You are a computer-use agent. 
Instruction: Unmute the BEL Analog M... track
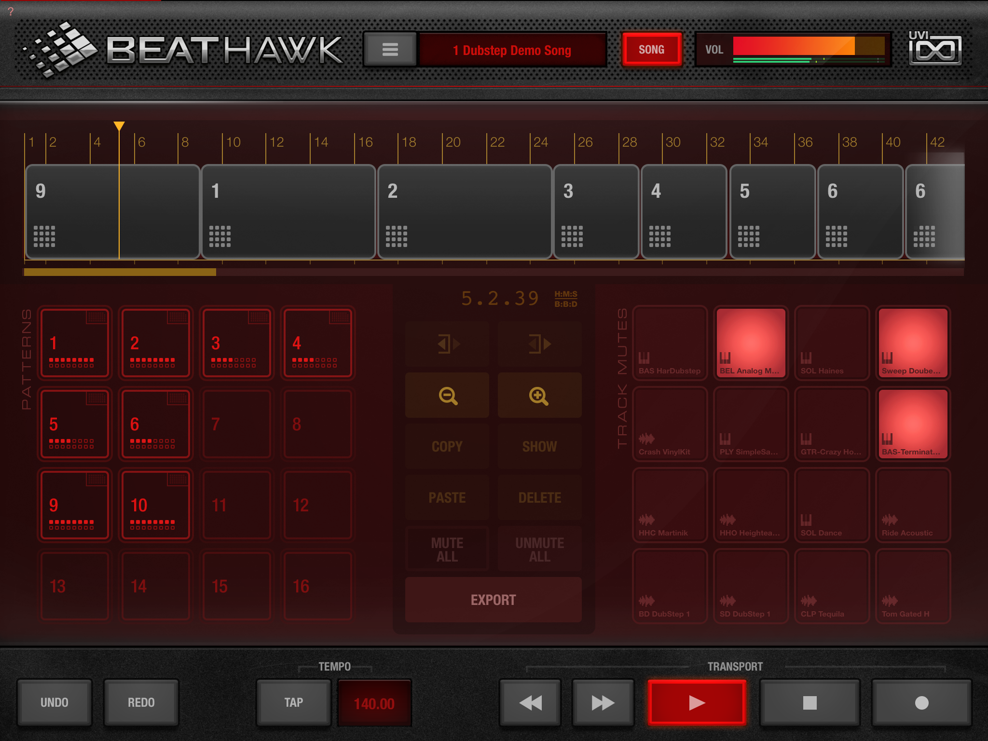pos(751,343)
